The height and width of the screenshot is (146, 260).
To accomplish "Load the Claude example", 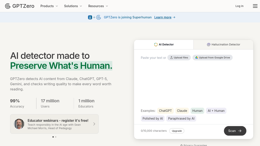I will pyautogui.click(x=182, y=111).
